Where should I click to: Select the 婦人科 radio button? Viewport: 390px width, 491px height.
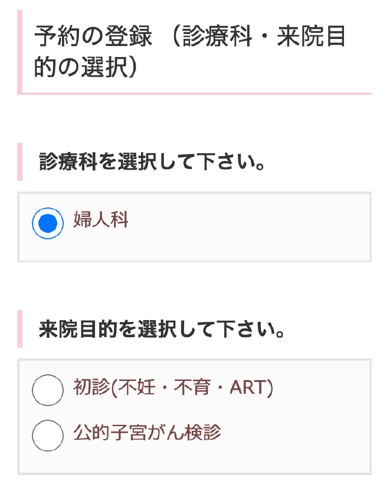(47, 223)
